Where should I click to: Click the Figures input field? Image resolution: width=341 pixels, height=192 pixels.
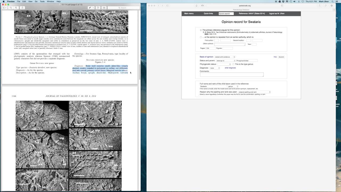click(228, 48)
